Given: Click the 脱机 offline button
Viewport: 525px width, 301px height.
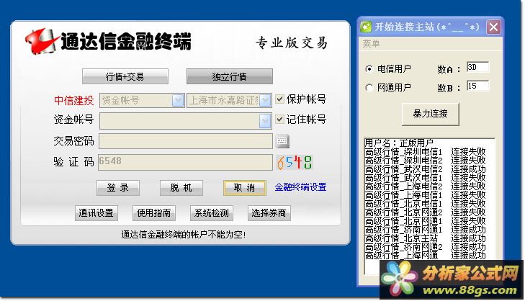Looking at the screenshot, I should pyautogui.click(x=181, y=188).
